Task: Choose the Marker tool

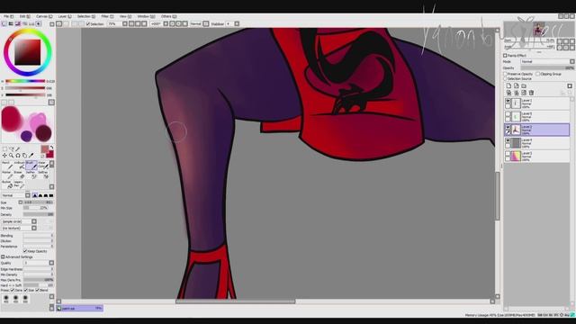Action: click(7, 175)
